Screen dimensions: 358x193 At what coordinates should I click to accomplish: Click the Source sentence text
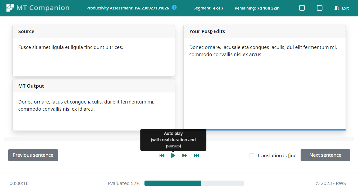pyautogui.click(x=71, y=47)
